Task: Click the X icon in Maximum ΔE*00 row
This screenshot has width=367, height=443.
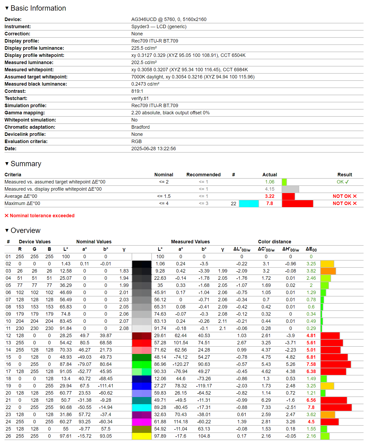Action: pyautogui.click(x=355, y=203)
